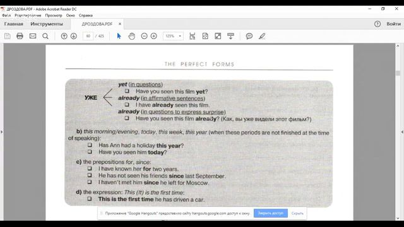Click the vertical scrollbar thumb
Viewport: 404px width, 227px height.
[398, 73]
